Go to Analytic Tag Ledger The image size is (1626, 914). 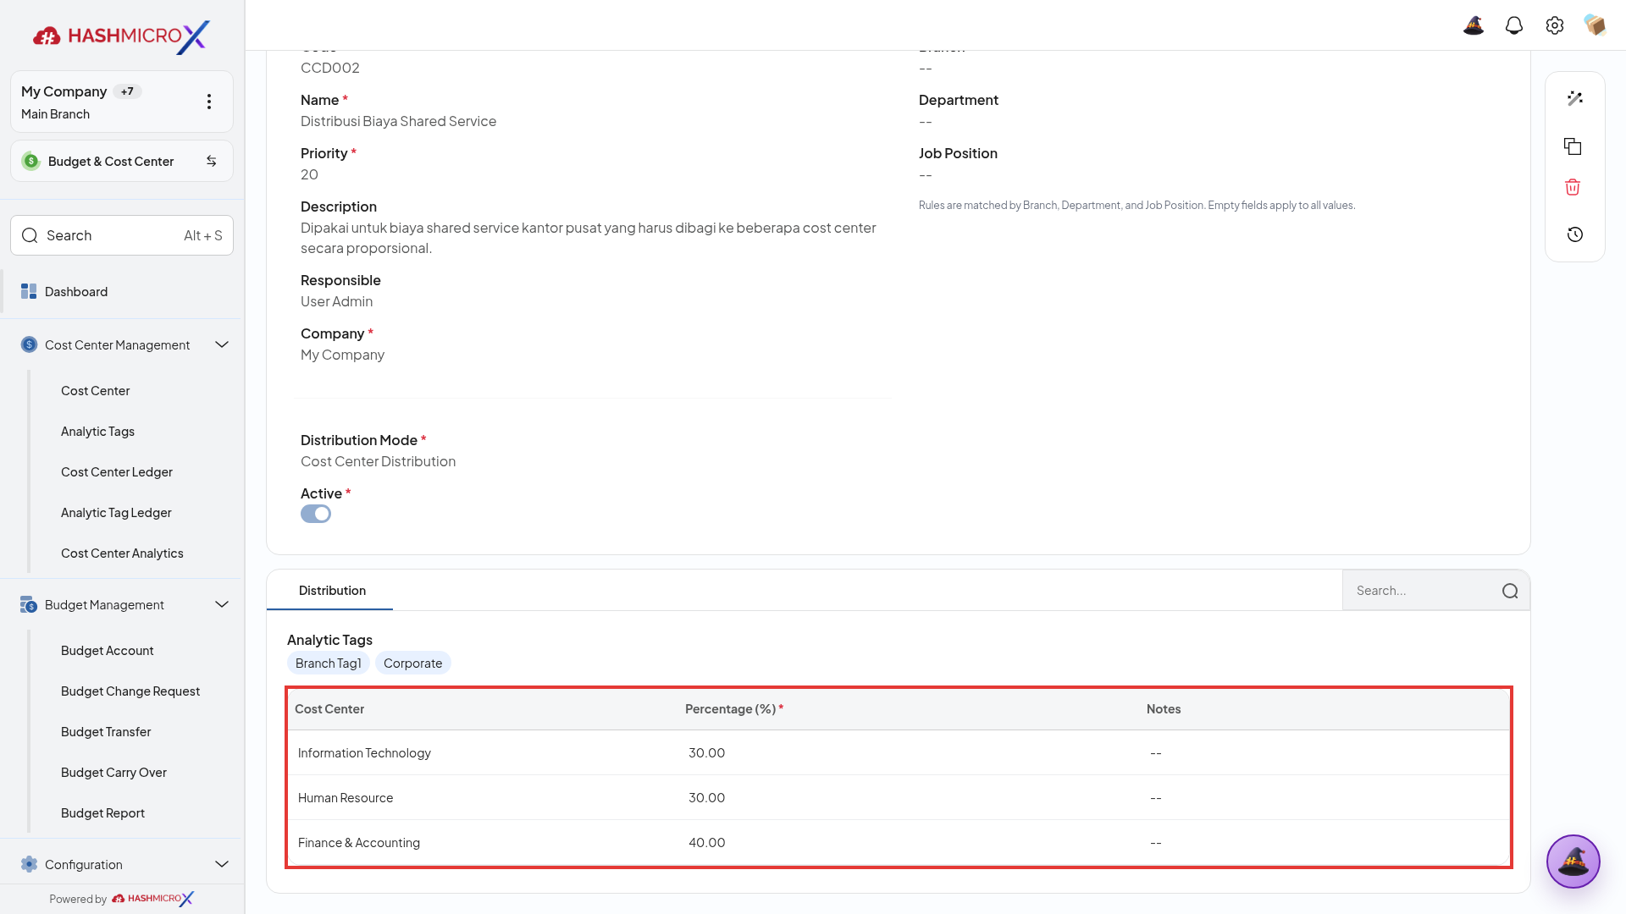pyautogui.click(x=116, y=513)
